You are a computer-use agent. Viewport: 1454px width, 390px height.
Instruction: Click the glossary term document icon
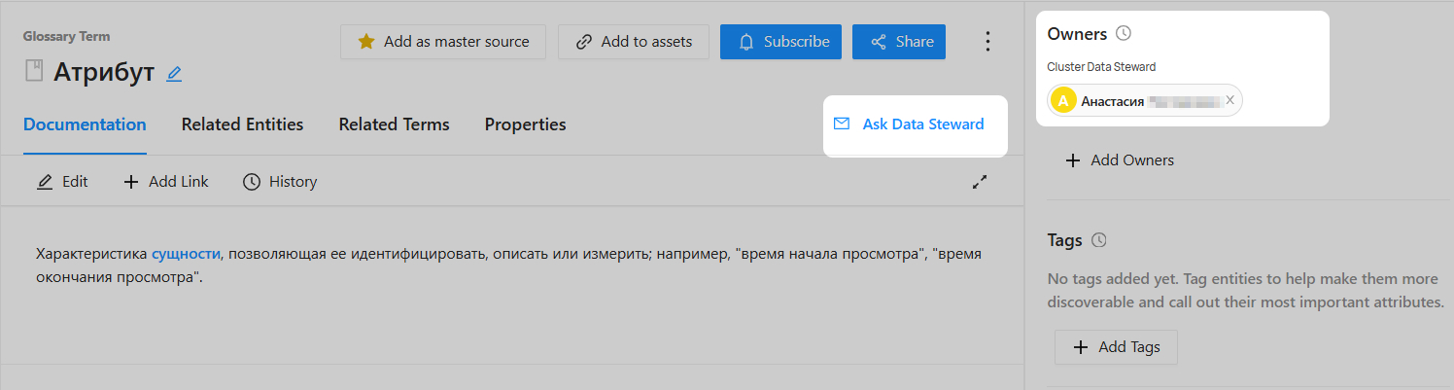(34, 72)
